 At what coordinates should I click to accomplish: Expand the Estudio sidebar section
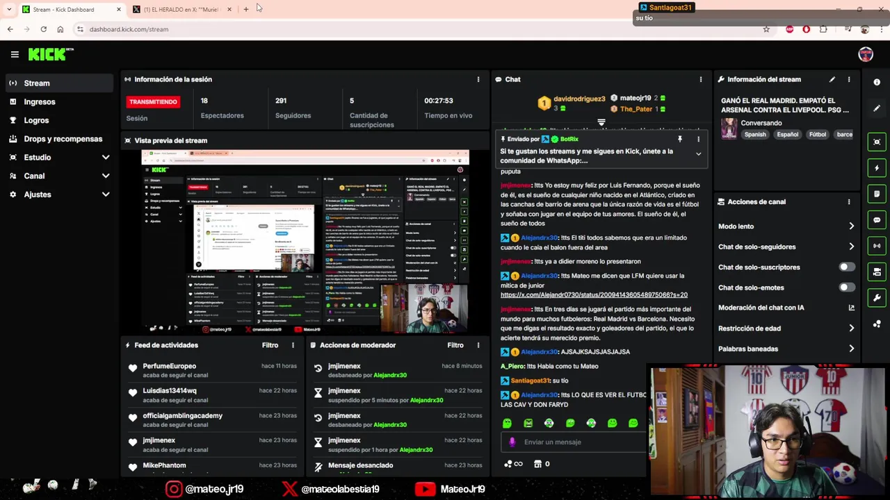pos(106,158)
